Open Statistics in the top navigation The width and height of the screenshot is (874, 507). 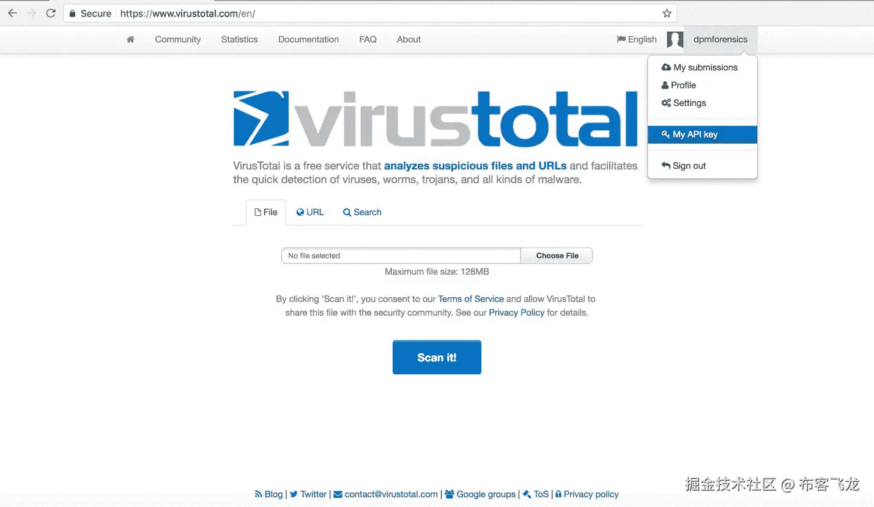239,39
